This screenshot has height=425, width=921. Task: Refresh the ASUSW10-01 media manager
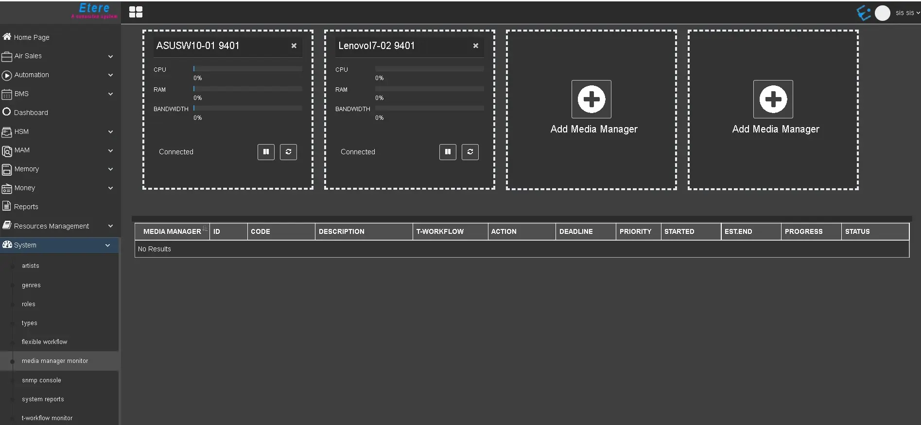click(288, 152)
